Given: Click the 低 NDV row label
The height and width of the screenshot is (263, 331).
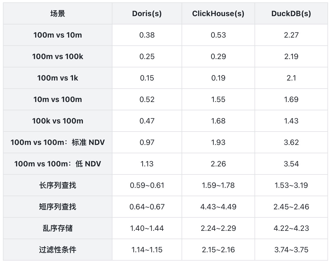Looking at the screenshot, I should 58,164.
